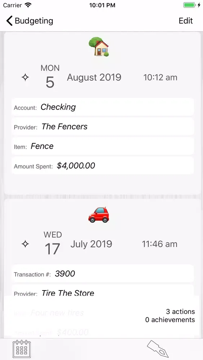Open the Item Fence field
The width and height of the screenshot is (203, 360).
point(102,146)
